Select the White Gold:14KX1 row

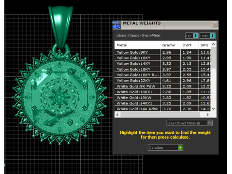point(162,103)
